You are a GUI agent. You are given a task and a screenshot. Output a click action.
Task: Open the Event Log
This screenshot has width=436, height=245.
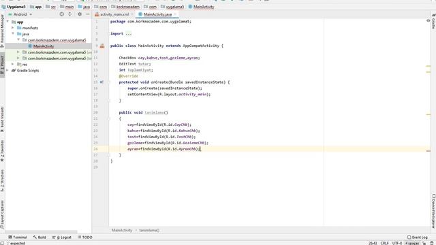coord(417,238)
